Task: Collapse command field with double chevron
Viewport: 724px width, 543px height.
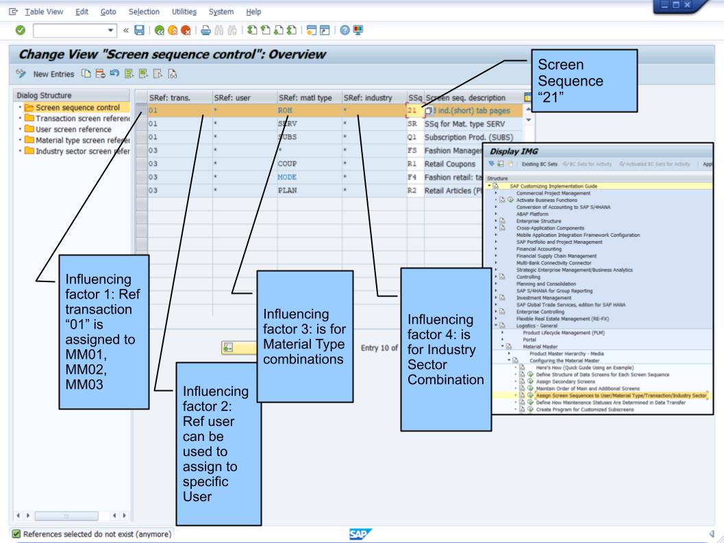Action: [x=125, y=31]
